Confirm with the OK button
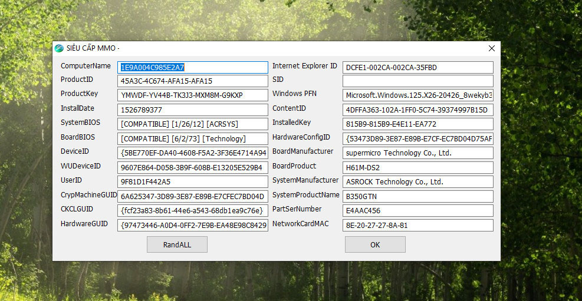This screenshot has height=301, width=582. click(x=375, y=244)
